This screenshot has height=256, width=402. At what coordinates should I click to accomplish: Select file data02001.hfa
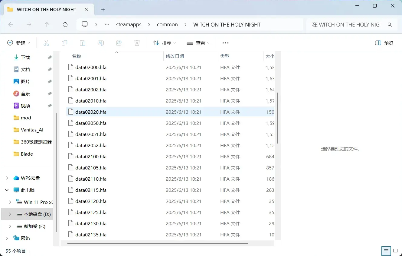(x=170, y=78)
